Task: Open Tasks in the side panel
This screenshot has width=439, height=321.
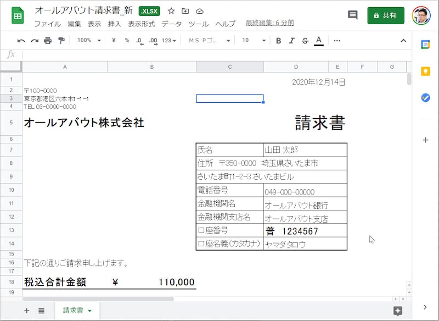Action: 425,97
